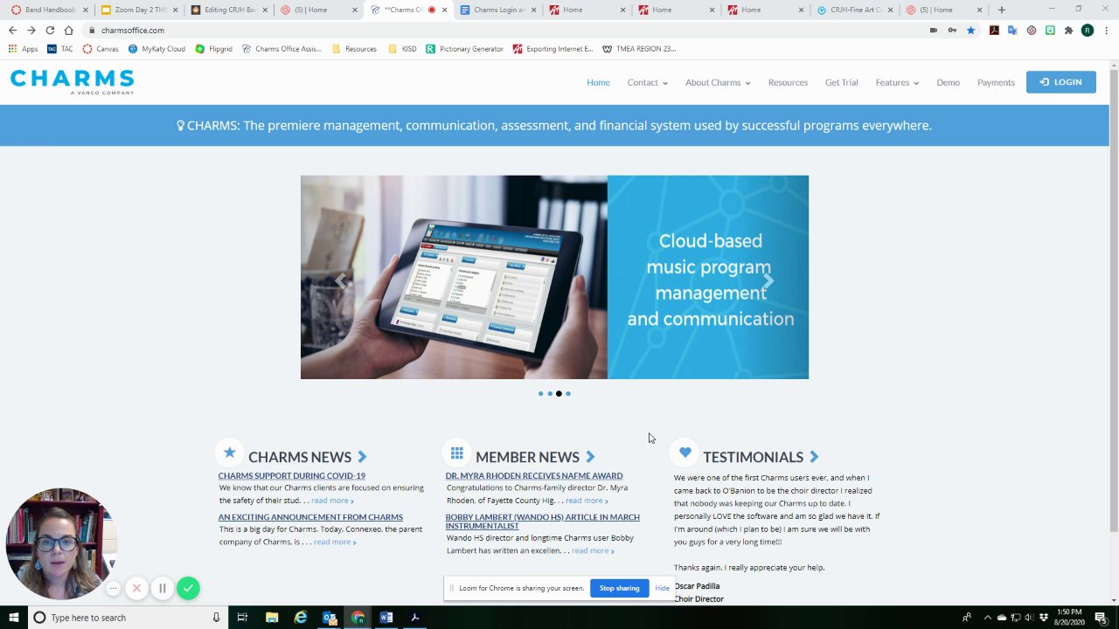Click the Windows taskbar search box

tap(127, 618)
